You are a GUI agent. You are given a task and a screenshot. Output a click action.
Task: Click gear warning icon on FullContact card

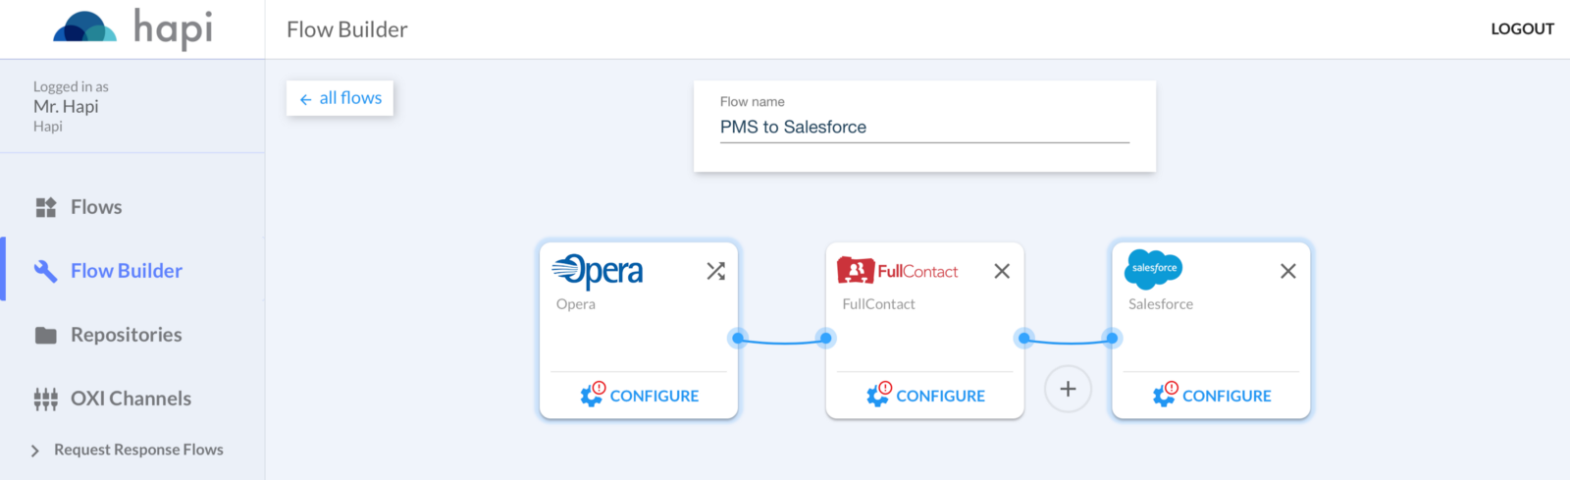[879, 394]
